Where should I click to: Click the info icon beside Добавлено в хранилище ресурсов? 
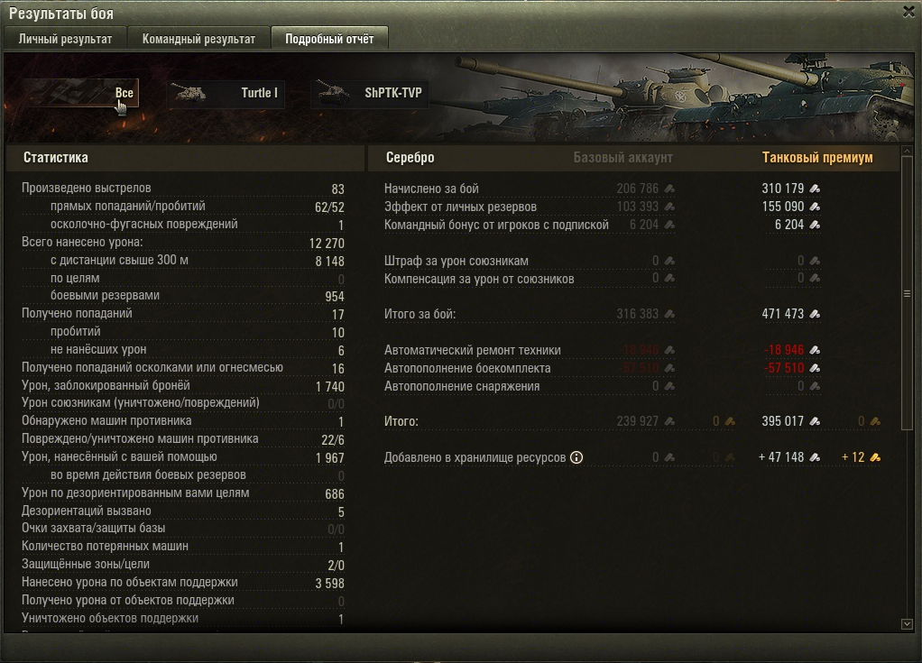576,457
